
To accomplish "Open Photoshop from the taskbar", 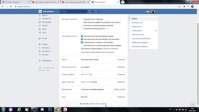I will (x=50, y=109).
